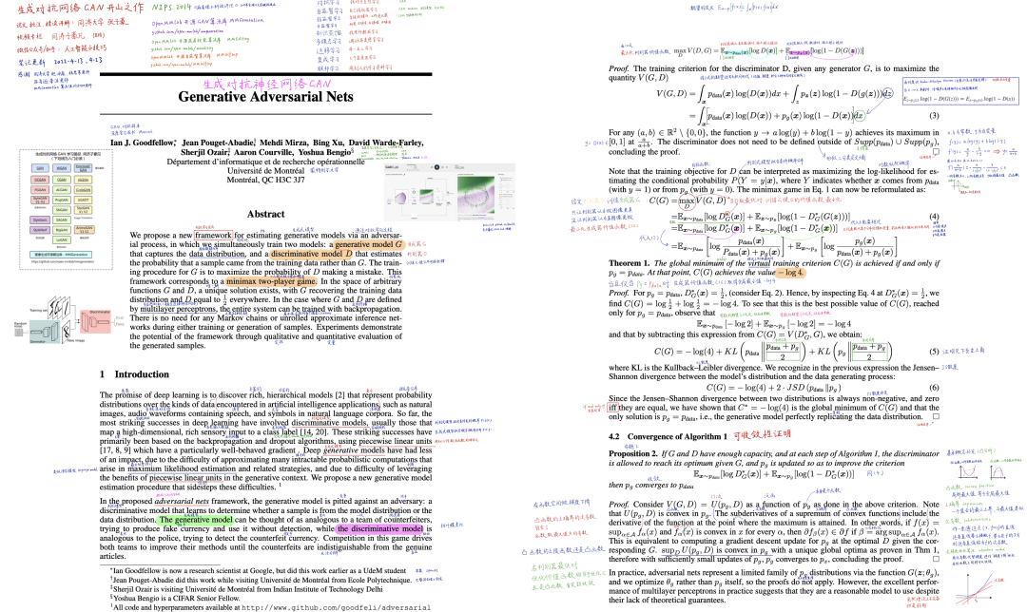Click the 'Yoshua Bengio is a CIFAR Senior Fellow' footnote
This screenshot has width=1027, height=612.
coord(176,599)
